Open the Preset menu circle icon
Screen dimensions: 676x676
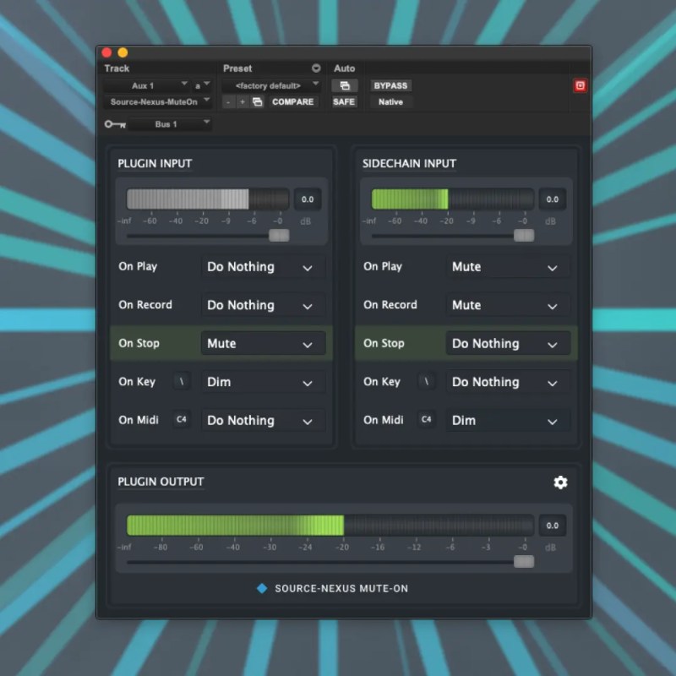coord(316,68)
